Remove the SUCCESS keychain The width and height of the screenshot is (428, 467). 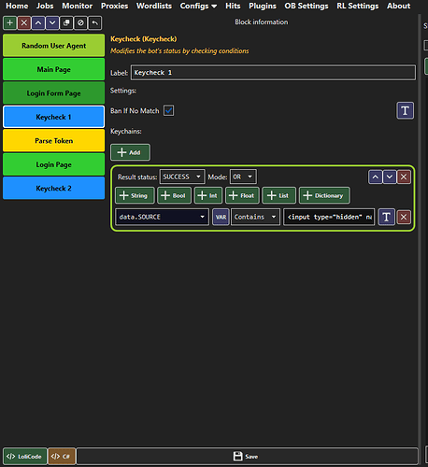click(x=404, y=177)
